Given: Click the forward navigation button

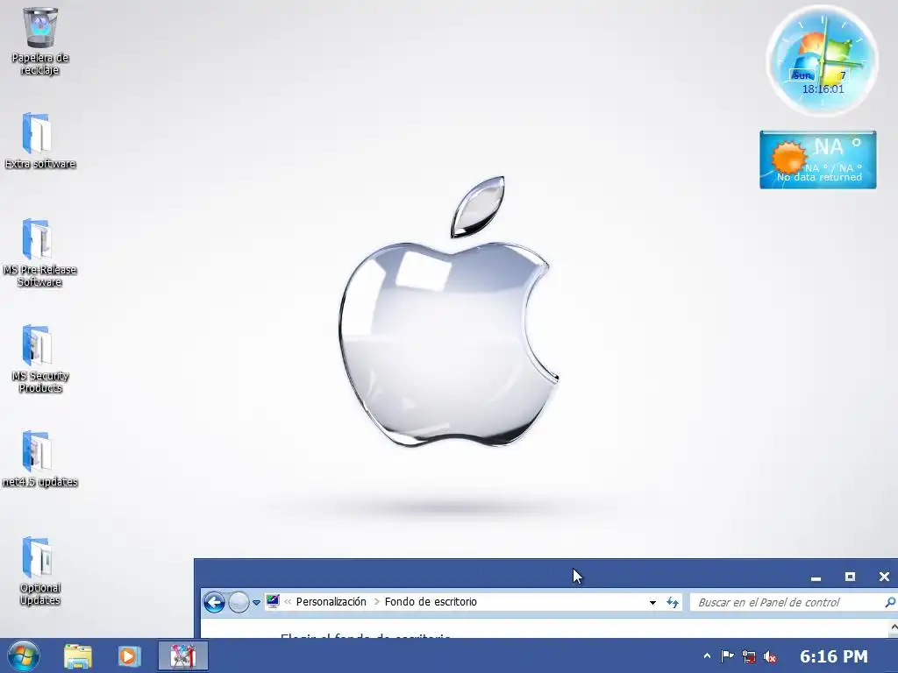Looking at the screenshot, I should [239, 602].
